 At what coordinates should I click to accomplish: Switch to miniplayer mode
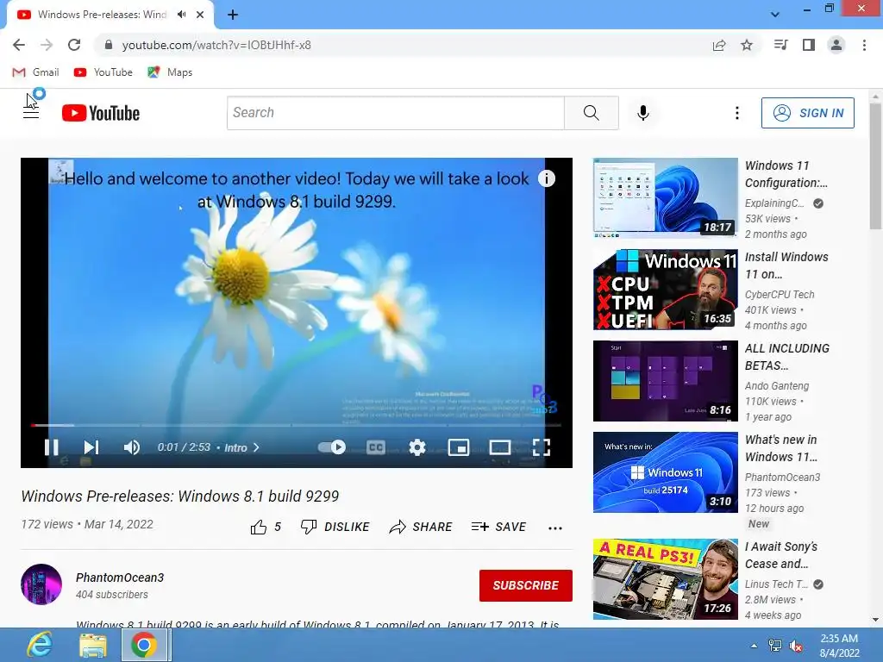pos(459,447)
